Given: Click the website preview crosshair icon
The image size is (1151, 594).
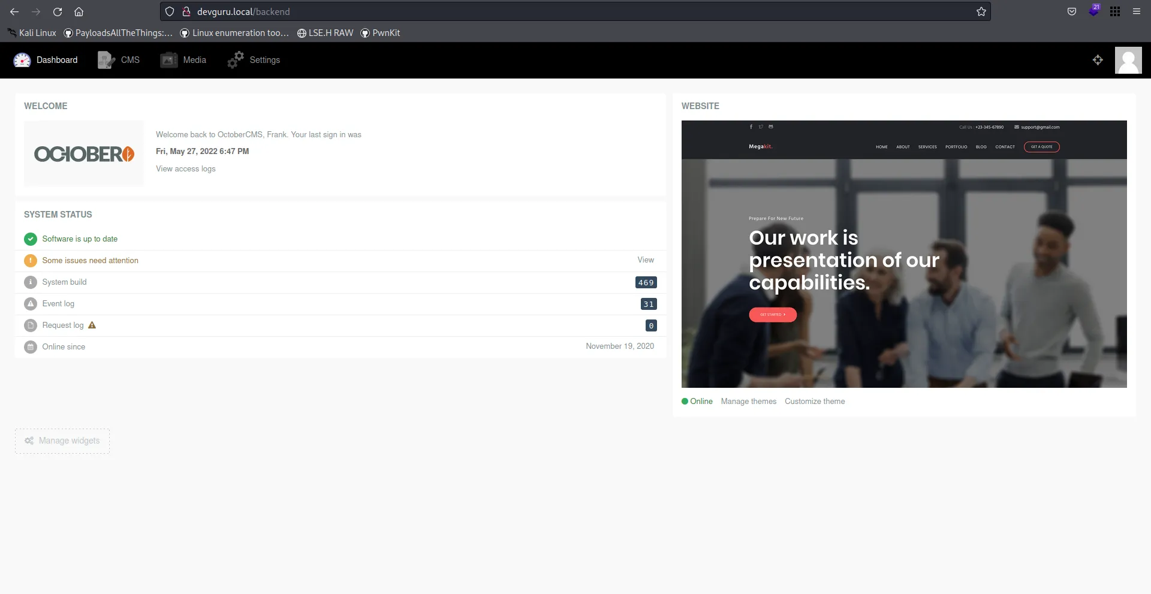Looking at the screenshot, I should tap(1098, 60).
